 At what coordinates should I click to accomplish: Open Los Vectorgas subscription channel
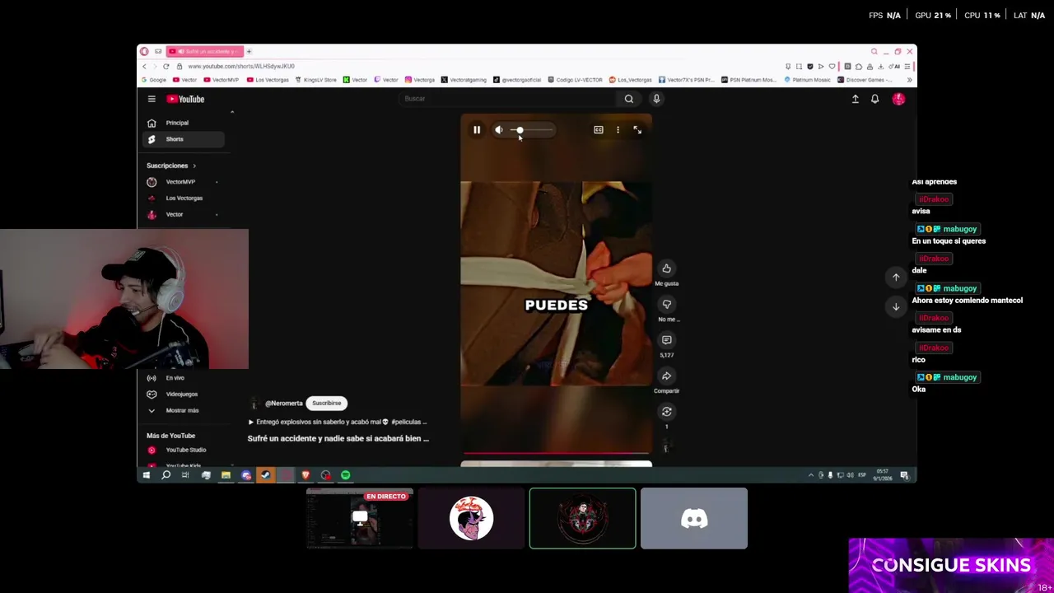coord(183,198)
